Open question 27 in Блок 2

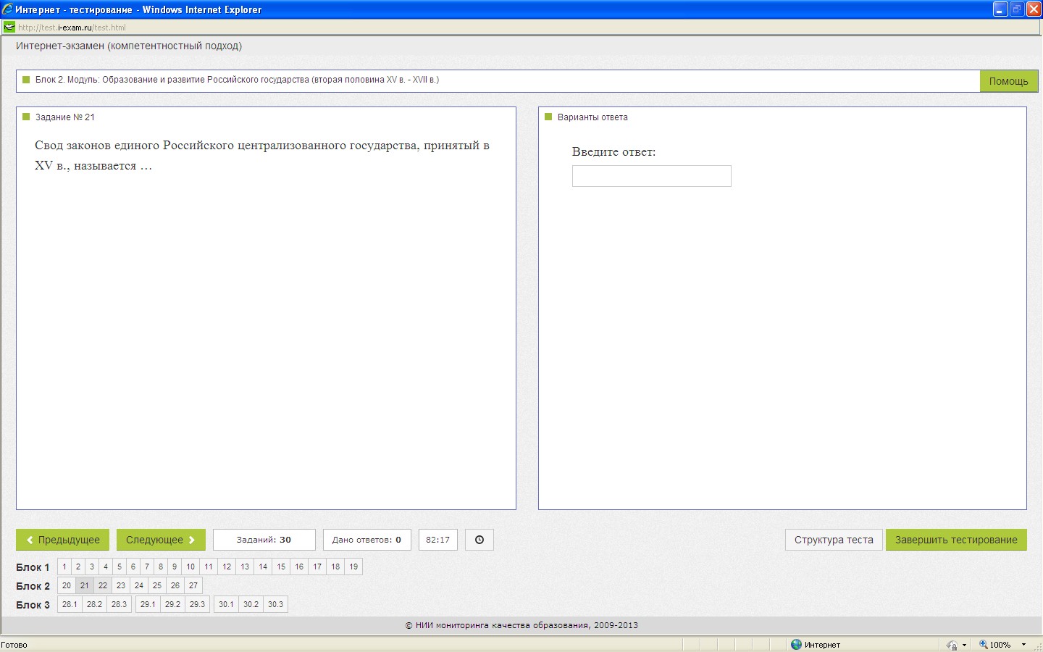coord(193,585)
